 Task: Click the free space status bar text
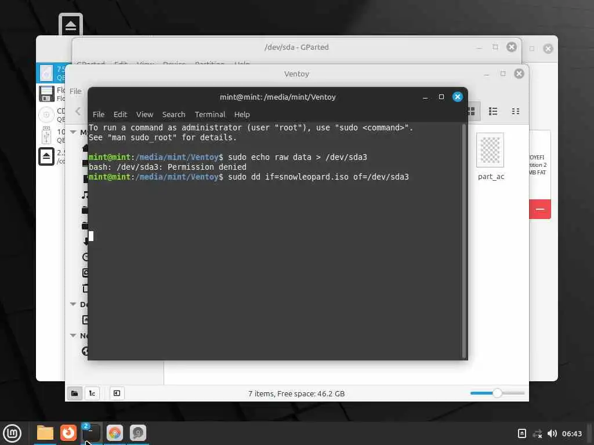[296, 393]
